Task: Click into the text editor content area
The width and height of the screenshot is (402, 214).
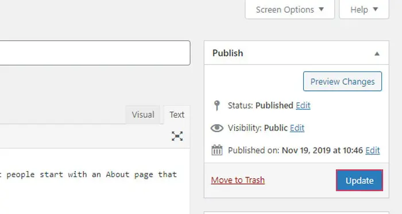Action: tap(95, 181)
